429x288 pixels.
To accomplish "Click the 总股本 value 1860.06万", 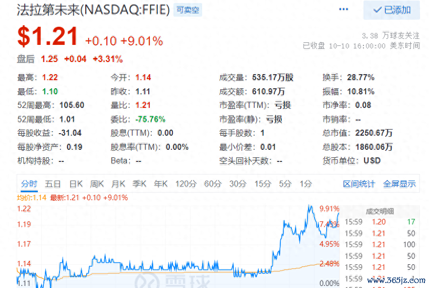I will coord(374,147).
